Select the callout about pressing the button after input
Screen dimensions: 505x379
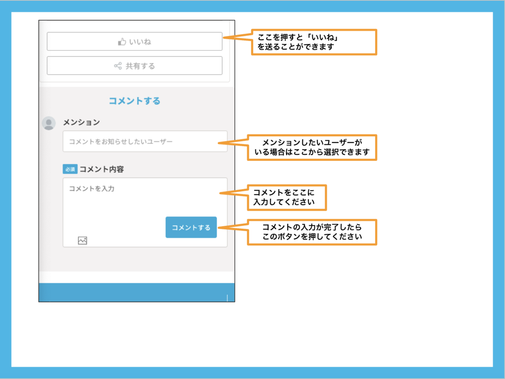(312, 232)
